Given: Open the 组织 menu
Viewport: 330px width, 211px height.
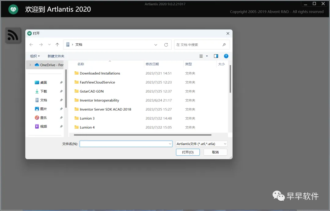Looking at the screenshot, I should click(x=35, y=56).
